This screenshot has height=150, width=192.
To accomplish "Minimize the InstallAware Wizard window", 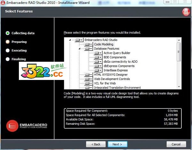I will 168,2.
